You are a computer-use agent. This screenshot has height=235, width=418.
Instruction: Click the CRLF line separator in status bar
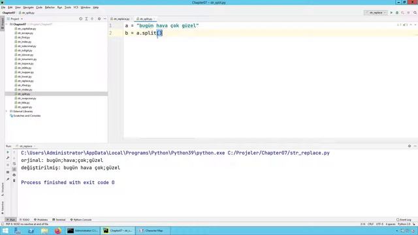[370, 224]
